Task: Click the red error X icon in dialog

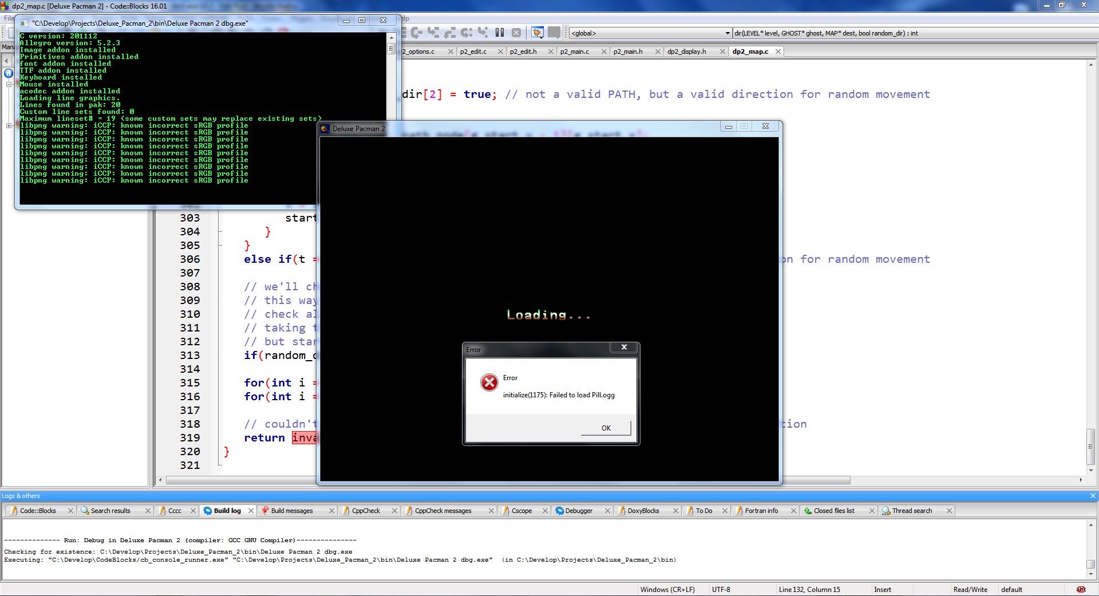Action: pyautogui.click(x=489, y=382)
